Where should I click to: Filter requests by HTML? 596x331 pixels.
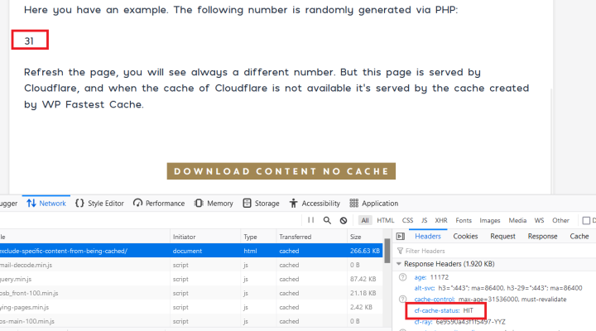[x=386, y=220]
